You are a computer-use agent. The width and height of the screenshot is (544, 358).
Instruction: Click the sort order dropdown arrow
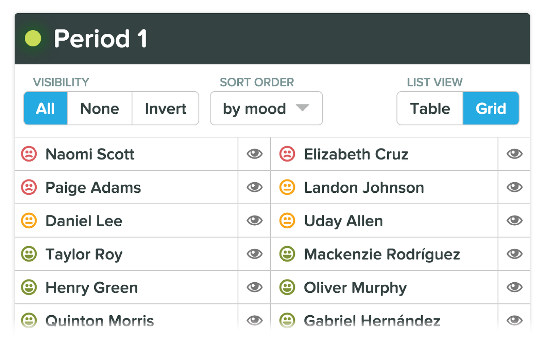coord(302,108)
